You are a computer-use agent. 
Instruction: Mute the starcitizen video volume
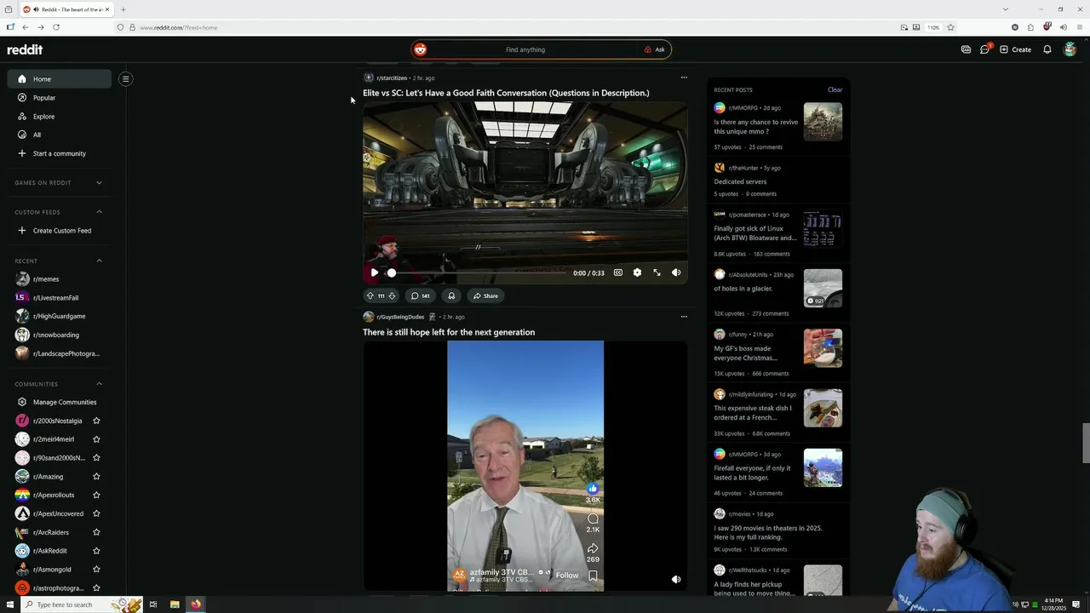[x=676, y=272]
